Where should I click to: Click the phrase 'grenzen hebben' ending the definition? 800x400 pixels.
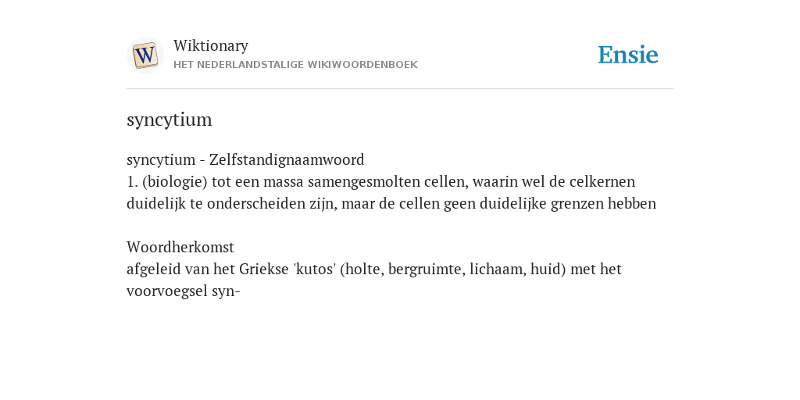604,204
